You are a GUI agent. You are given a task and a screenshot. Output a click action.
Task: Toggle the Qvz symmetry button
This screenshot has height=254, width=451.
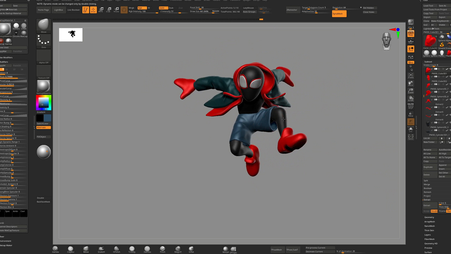(411, 62)
